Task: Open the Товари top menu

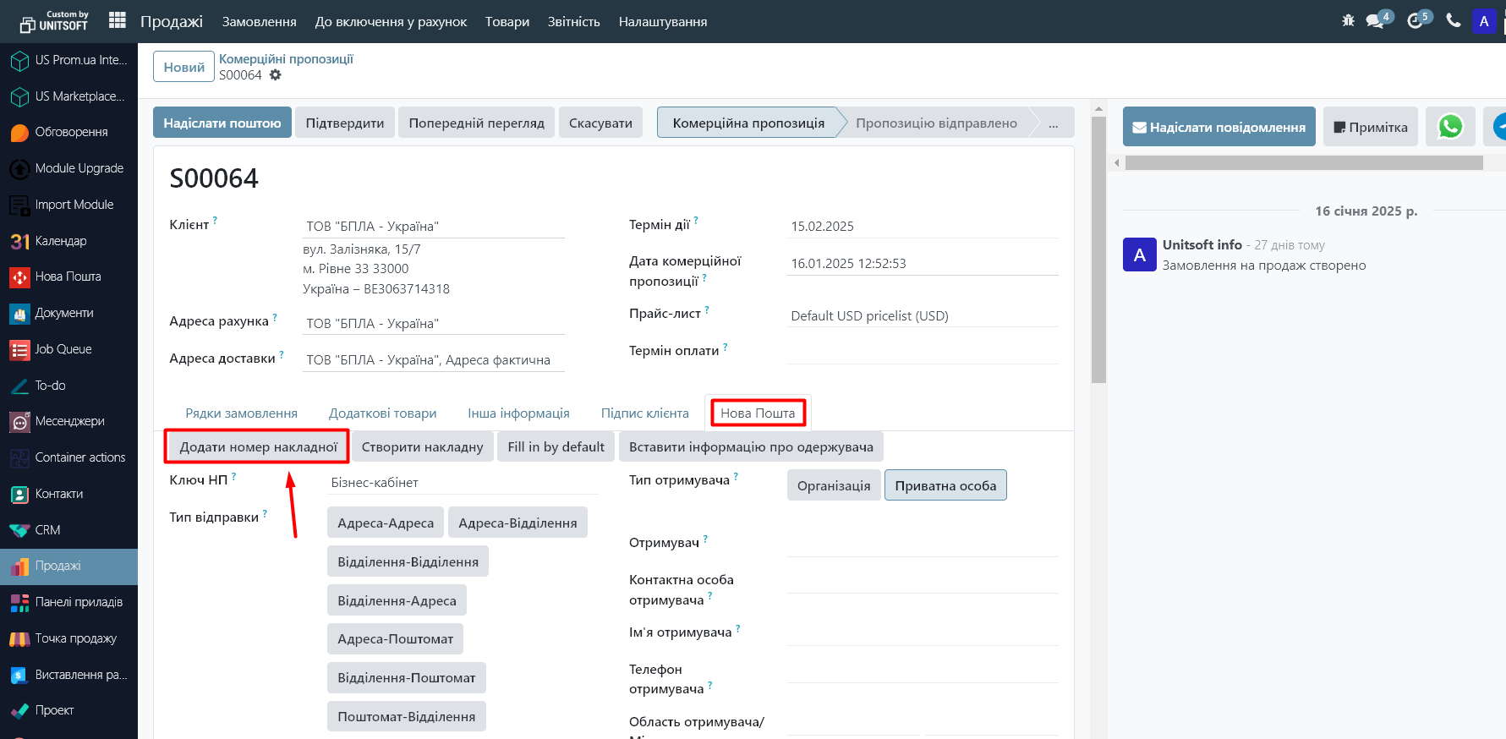Action: [x=507, y=21]
